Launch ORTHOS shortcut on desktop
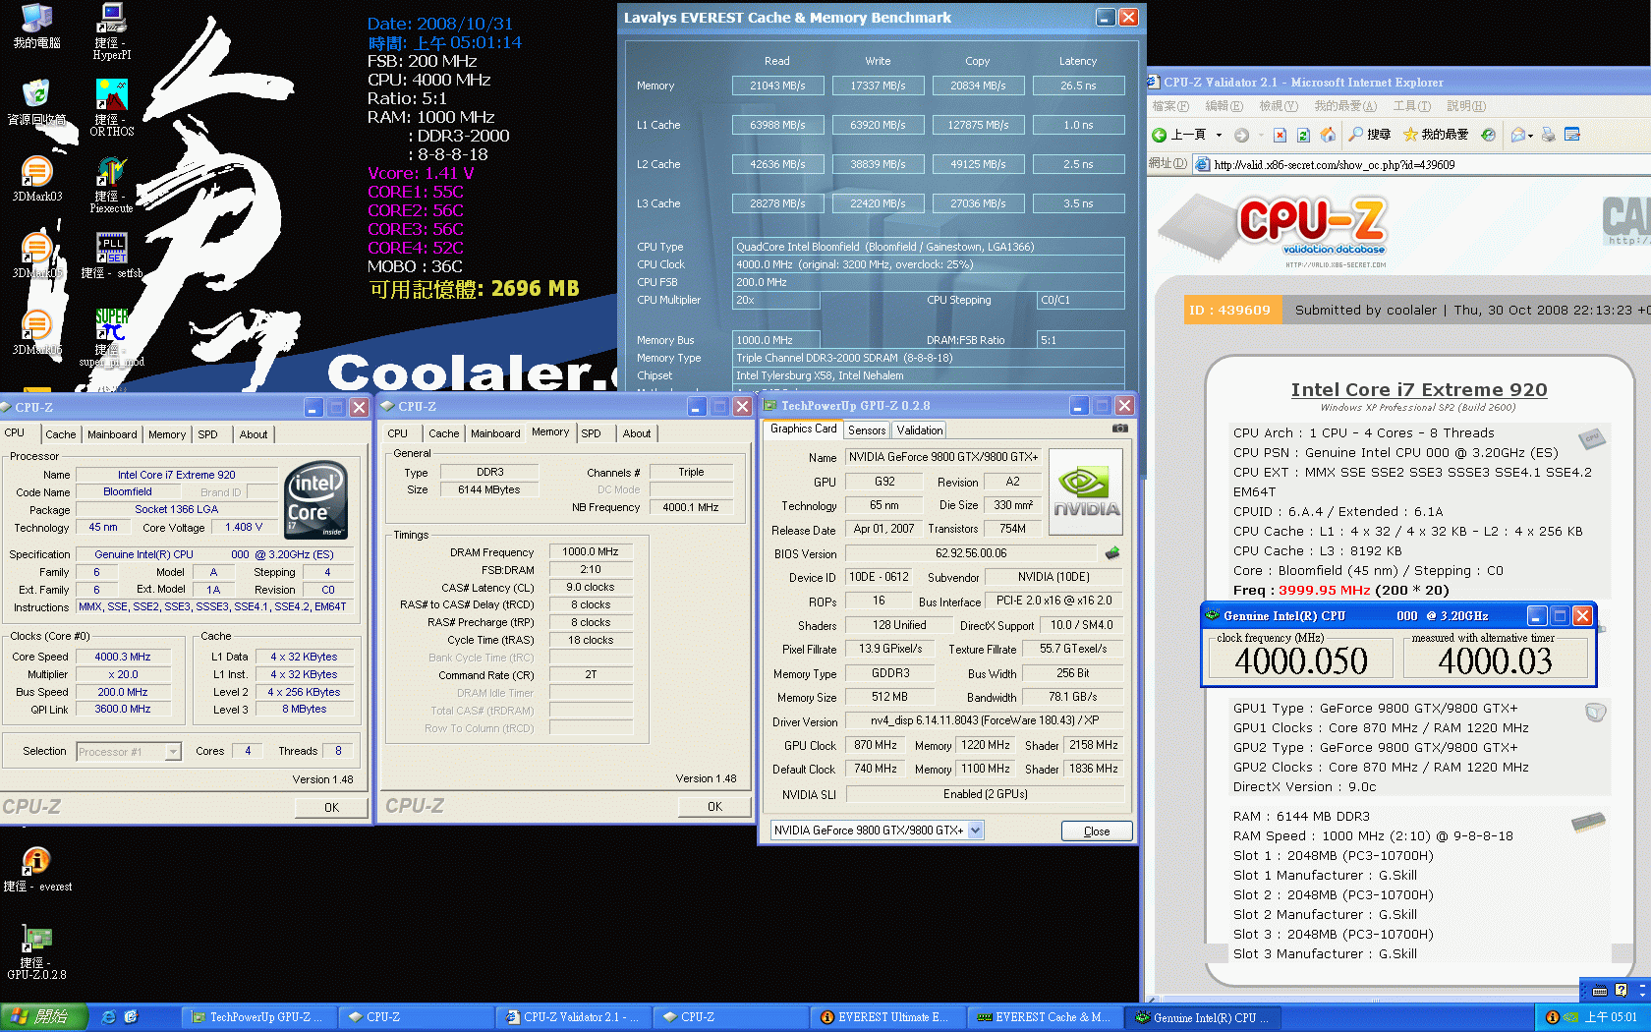The width and height of the screenshot is (1651, 1032). click(111, 108)
